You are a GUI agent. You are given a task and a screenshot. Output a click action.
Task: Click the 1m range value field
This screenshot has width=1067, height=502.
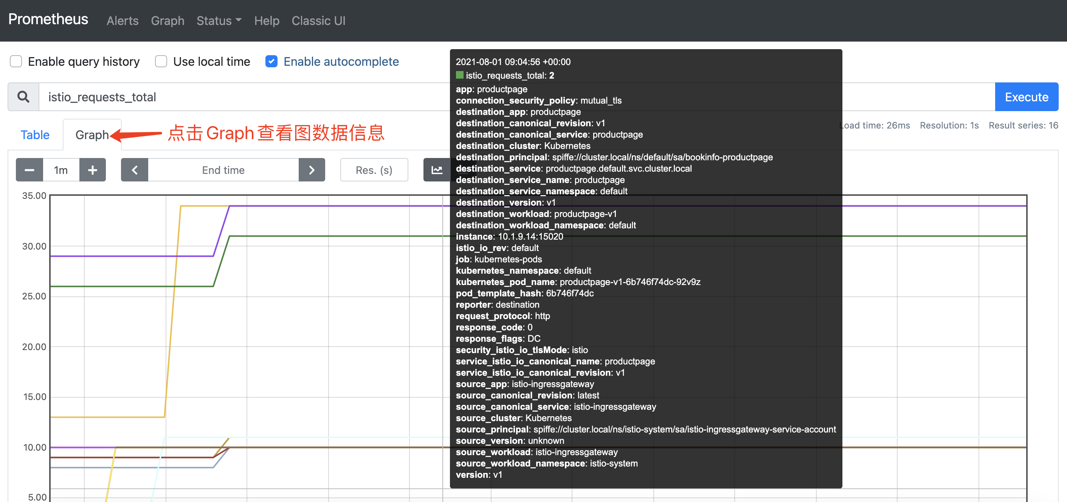coord(61,170)
